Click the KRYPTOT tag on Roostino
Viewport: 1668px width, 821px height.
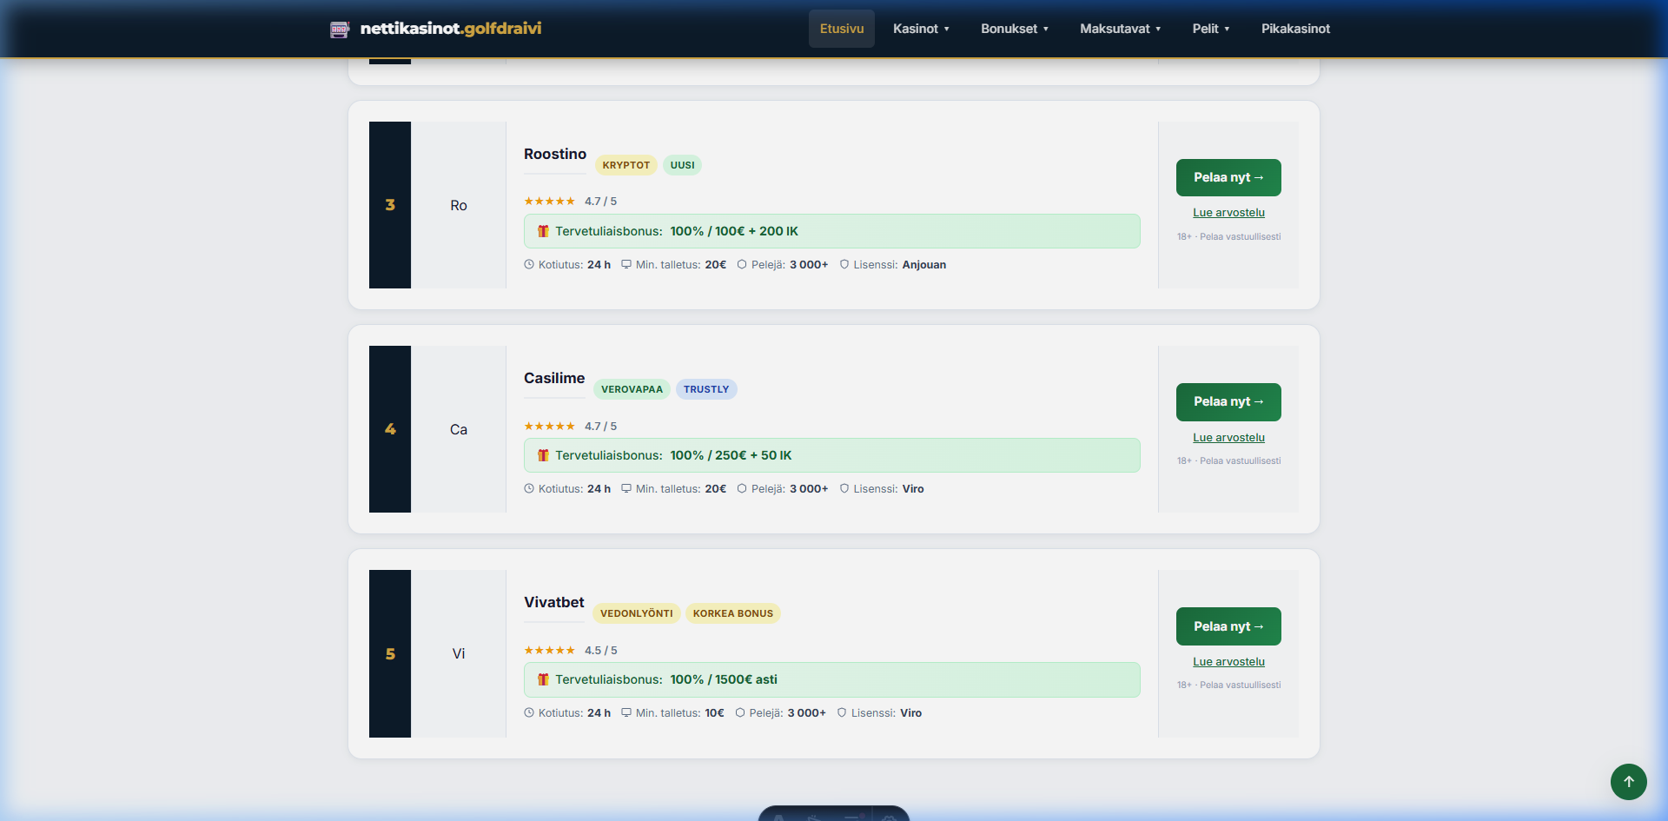(626, 165)
